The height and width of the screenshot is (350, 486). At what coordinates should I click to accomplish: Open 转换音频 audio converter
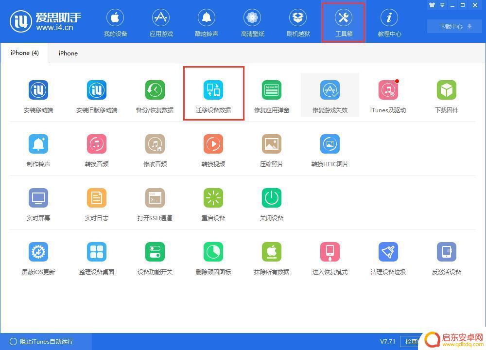click(x=96, y=150)
